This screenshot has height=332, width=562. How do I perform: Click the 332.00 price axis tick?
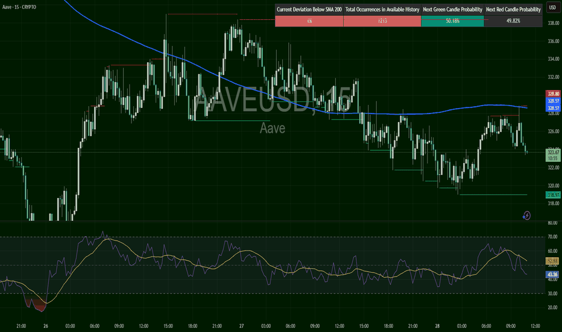553,77
